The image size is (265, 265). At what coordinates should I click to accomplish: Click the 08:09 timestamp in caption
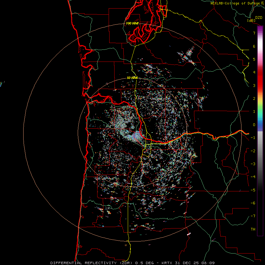[x=208, y=263]
